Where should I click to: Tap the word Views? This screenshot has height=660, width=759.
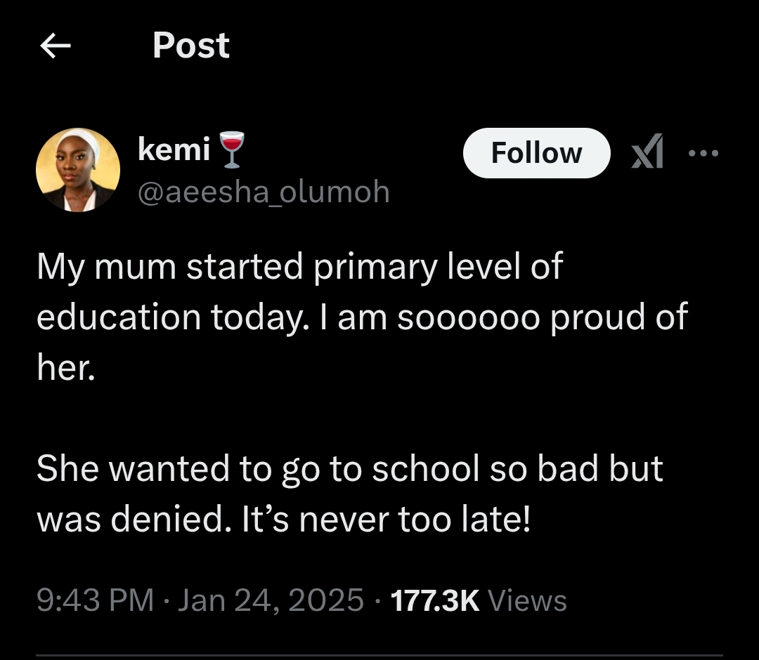tap(527, 600)
